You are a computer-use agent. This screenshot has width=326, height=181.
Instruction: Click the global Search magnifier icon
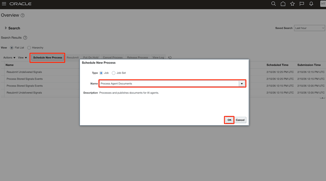[273, 4]
